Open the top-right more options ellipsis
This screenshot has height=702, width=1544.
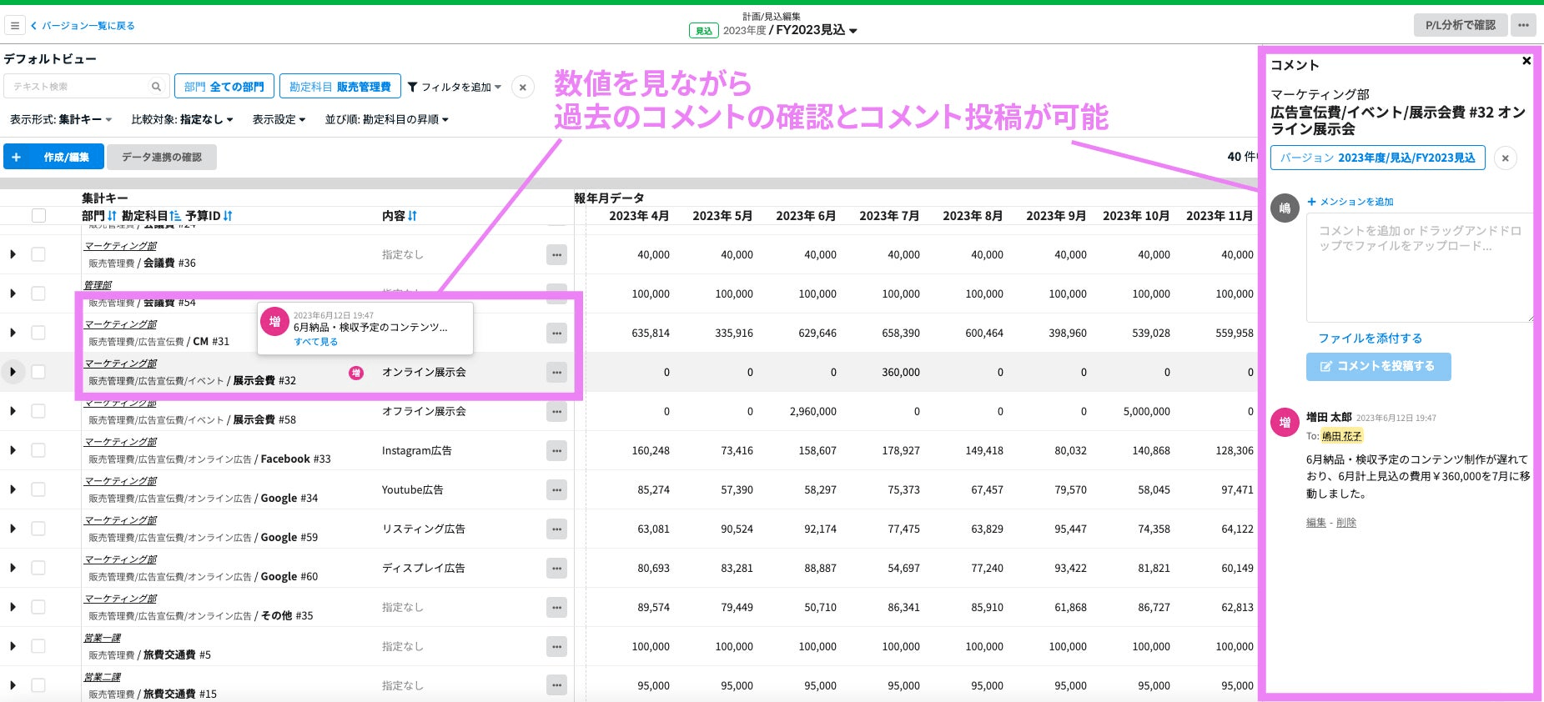coord(1523,25)
